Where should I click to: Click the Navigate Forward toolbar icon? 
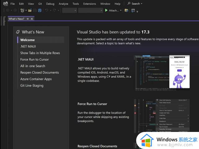(15, 10)
